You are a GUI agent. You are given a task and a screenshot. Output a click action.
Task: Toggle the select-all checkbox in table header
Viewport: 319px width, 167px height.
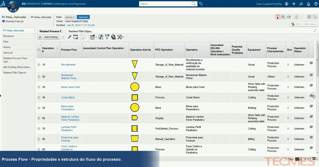tap(39, 50)
